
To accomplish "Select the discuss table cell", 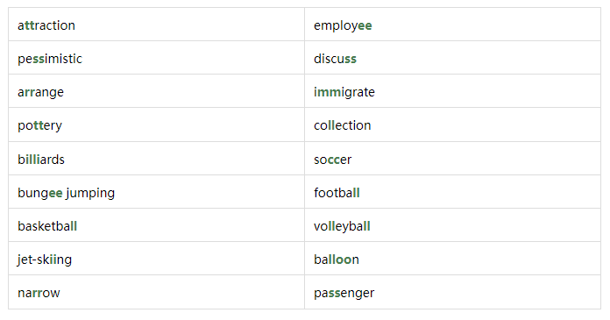I will click(x=452, y=58).
